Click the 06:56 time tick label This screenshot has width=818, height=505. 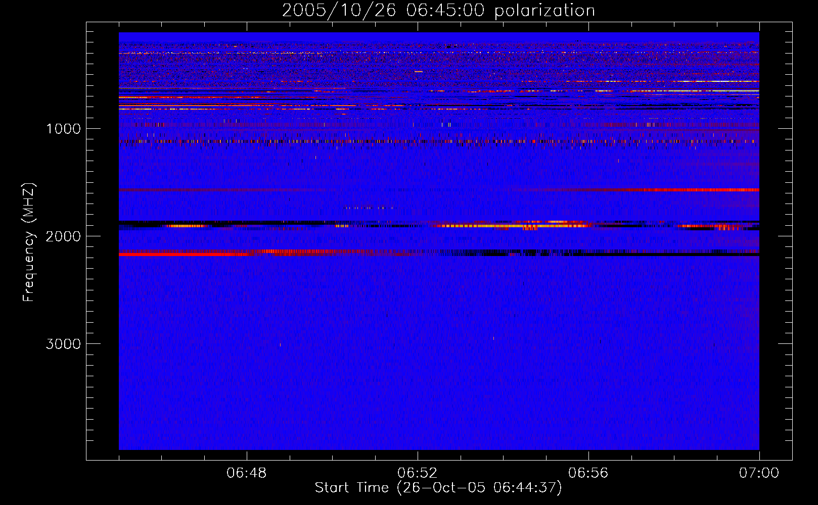588,473
